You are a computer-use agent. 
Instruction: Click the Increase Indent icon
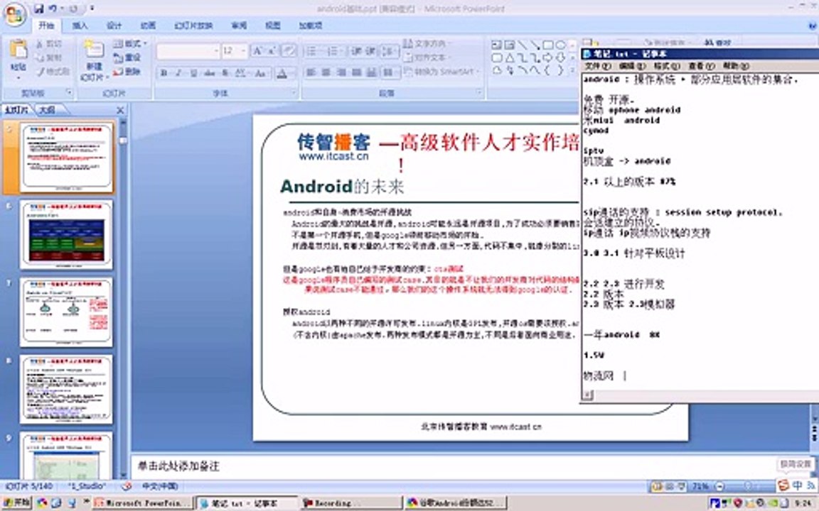point(370,50)
